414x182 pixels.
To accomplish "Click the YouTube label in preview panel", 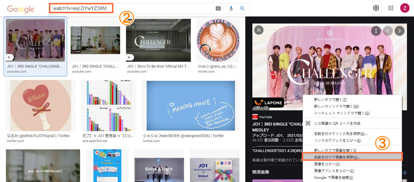I will click(x=266, y=117).
